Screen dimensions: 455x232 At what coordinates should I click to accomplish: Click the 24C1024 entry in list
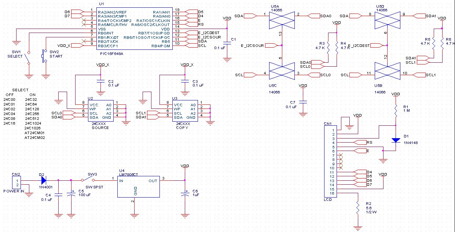[33, 124]
